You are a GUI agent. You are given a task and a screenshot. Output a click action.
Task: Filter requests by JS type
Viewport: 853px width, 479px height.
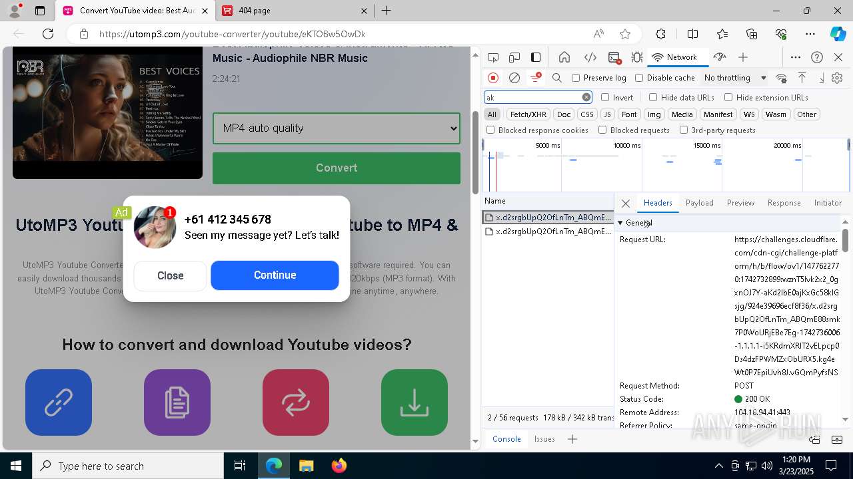(607, 114)
